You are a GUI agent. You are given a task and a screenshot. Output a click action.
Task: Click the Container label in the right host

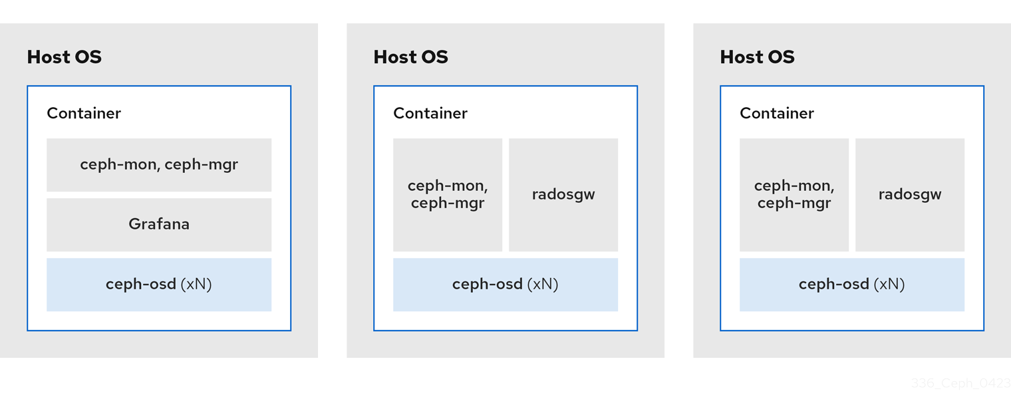pos(777,113)
